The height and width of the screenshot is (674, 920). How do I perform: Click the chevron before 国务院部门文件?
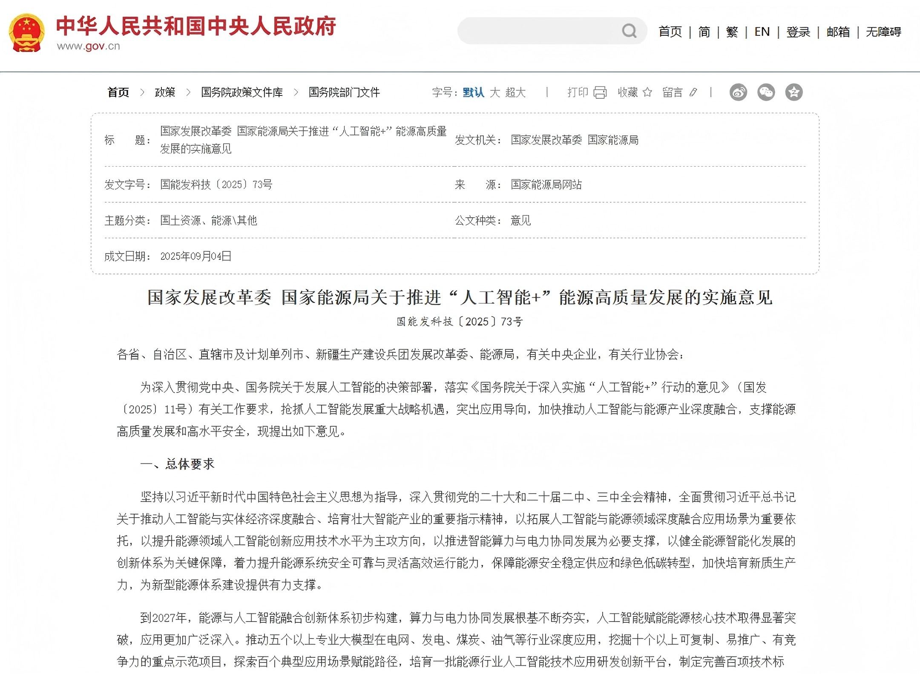[x=296, y=92]
